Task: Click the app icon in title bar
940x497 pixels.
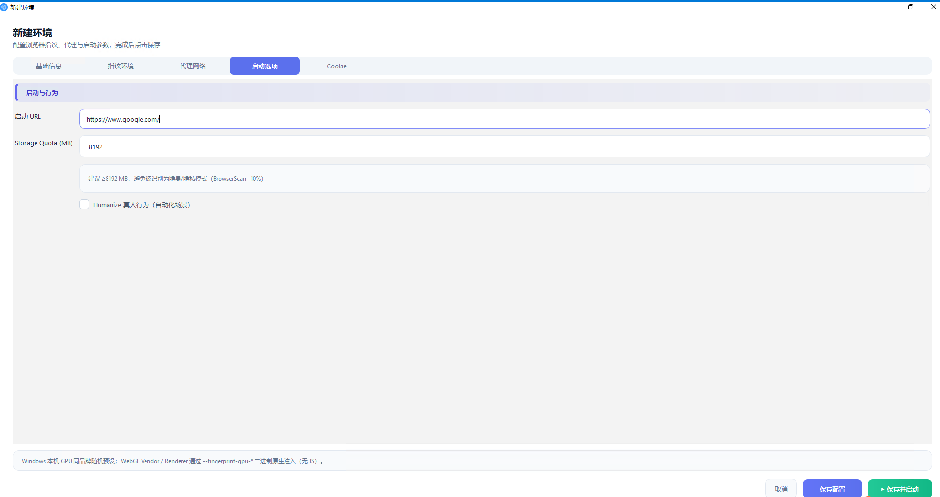Action: click(x=4, y=7)
